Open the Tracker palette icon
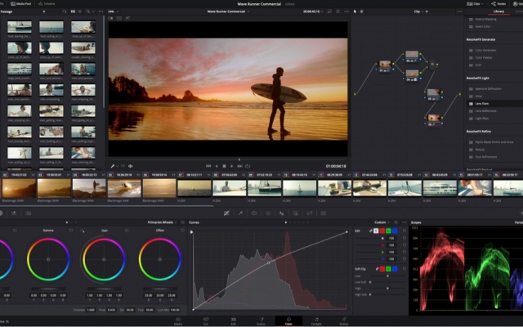Screen dimensions: 523x327 pos(268,213)
